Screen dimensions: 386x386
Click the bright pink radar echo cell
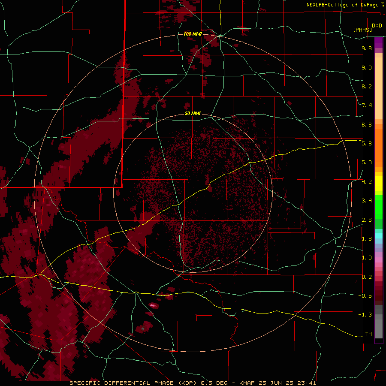click(153, 305)
